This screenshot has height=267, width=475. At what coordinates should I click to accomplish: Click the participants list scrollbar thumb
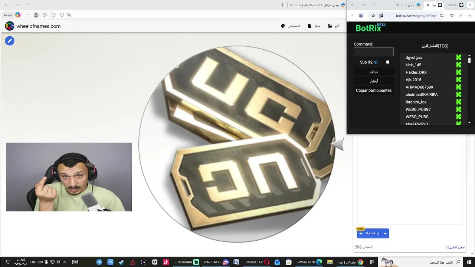tap(469, 60)
